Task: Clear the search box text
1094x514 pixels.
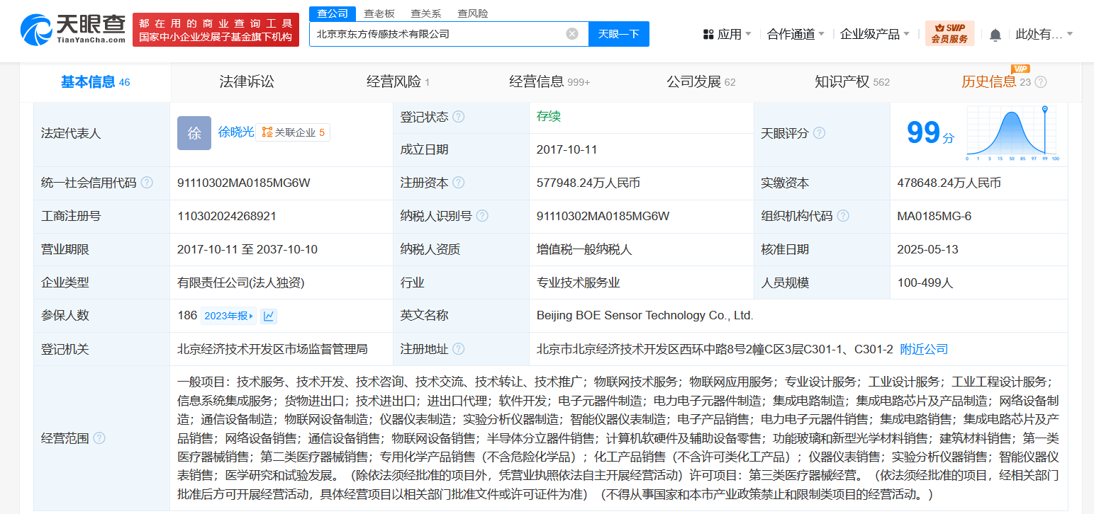Action: [572, 34]
